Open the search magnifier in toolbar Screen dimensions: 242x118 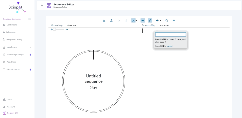click(167, 20)
